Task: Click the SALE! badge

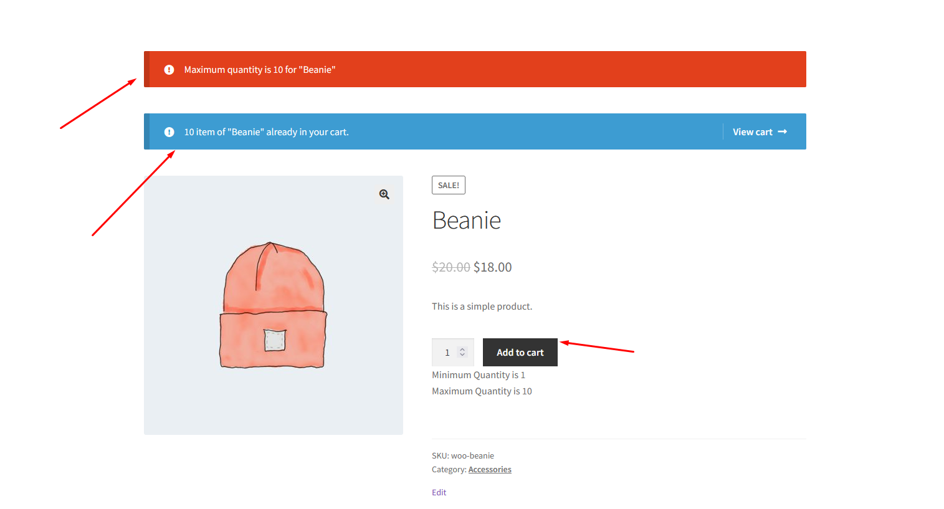Action: click(448, 185)
